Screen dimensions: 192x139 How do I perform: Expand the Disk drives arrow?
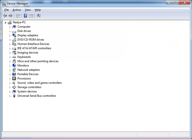[10, 31]
